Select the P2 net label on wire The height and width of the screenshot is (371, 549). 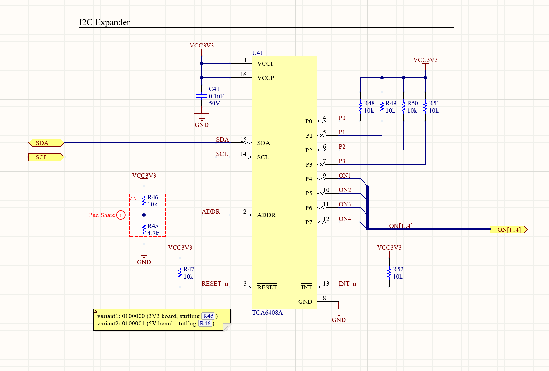[x=342, y=147]
